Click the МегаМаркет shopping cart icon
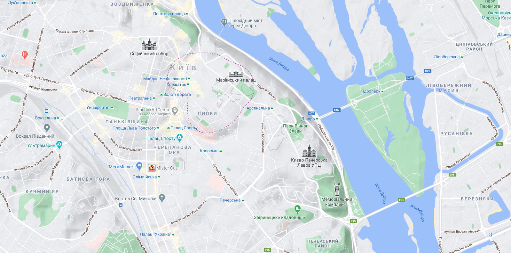This screenshot has height=253, width=511. click(139, 166)
